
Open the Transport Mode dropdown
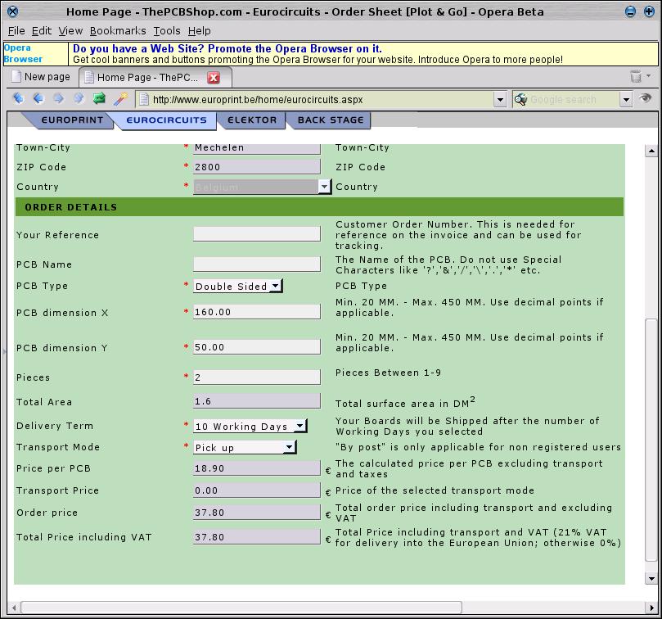(x=289, y=447)
